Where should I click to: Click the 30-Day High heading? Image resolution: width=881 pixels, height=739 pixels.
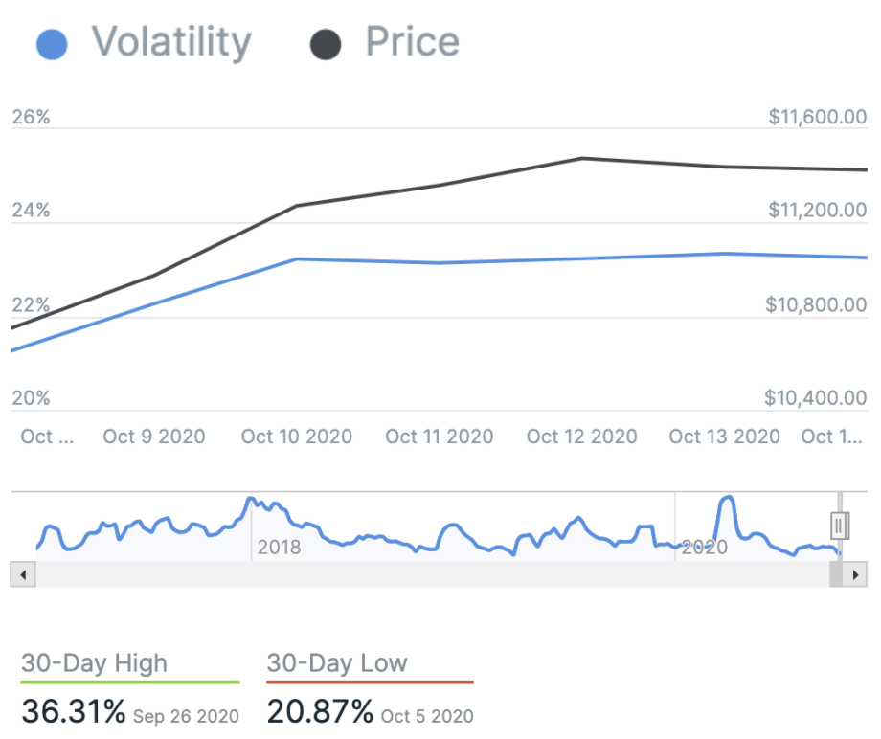click(x=94, y=662)
